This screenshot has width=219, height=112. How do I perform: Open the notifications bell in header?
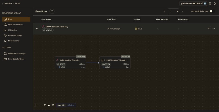pos(215,4)
